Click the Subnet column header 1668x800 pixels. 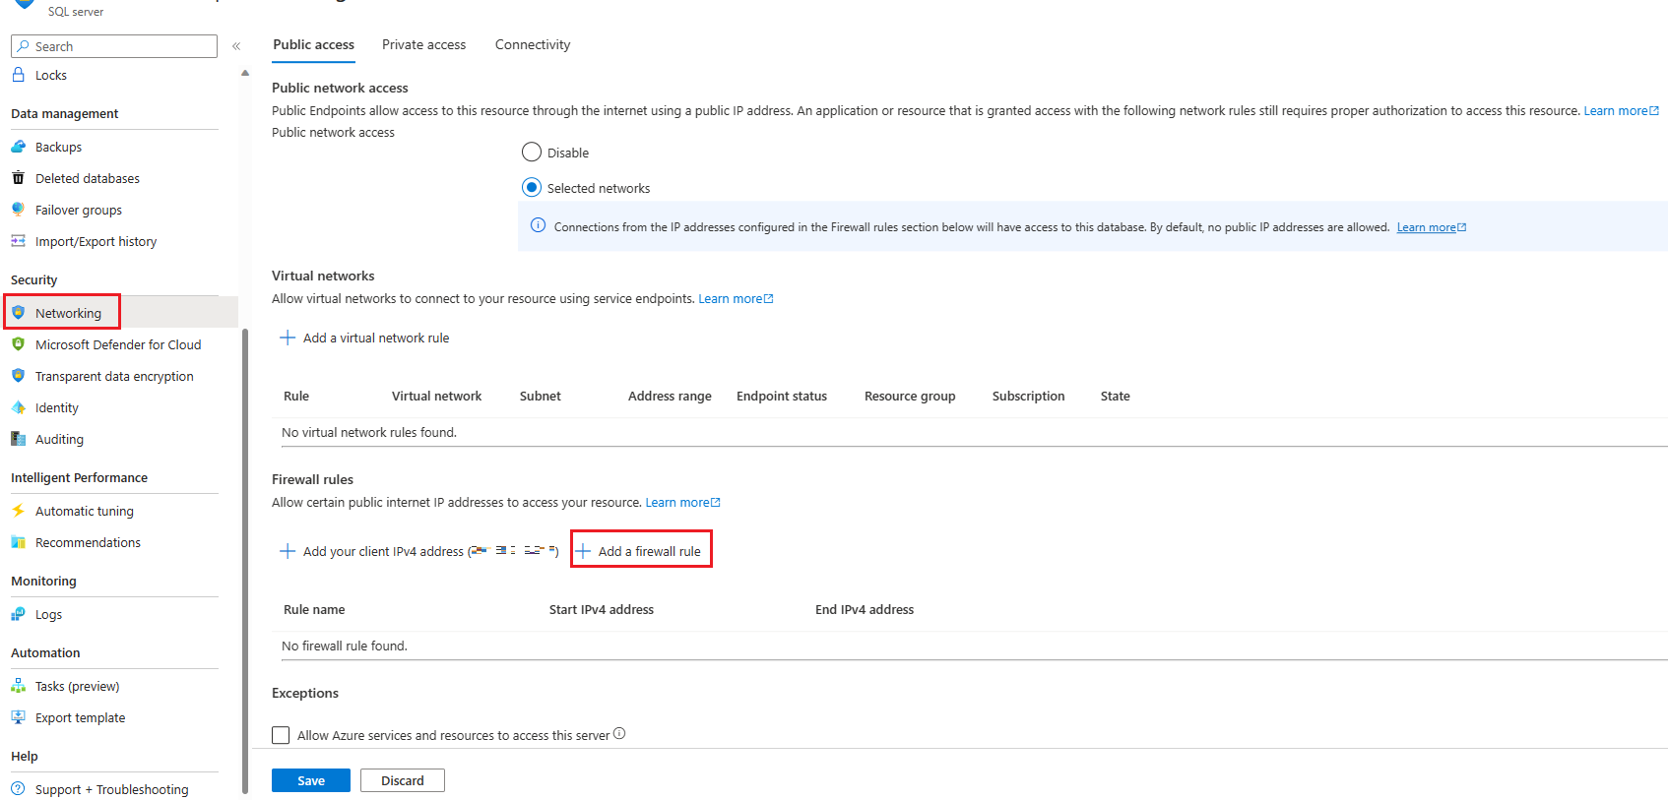pos(541,397)
